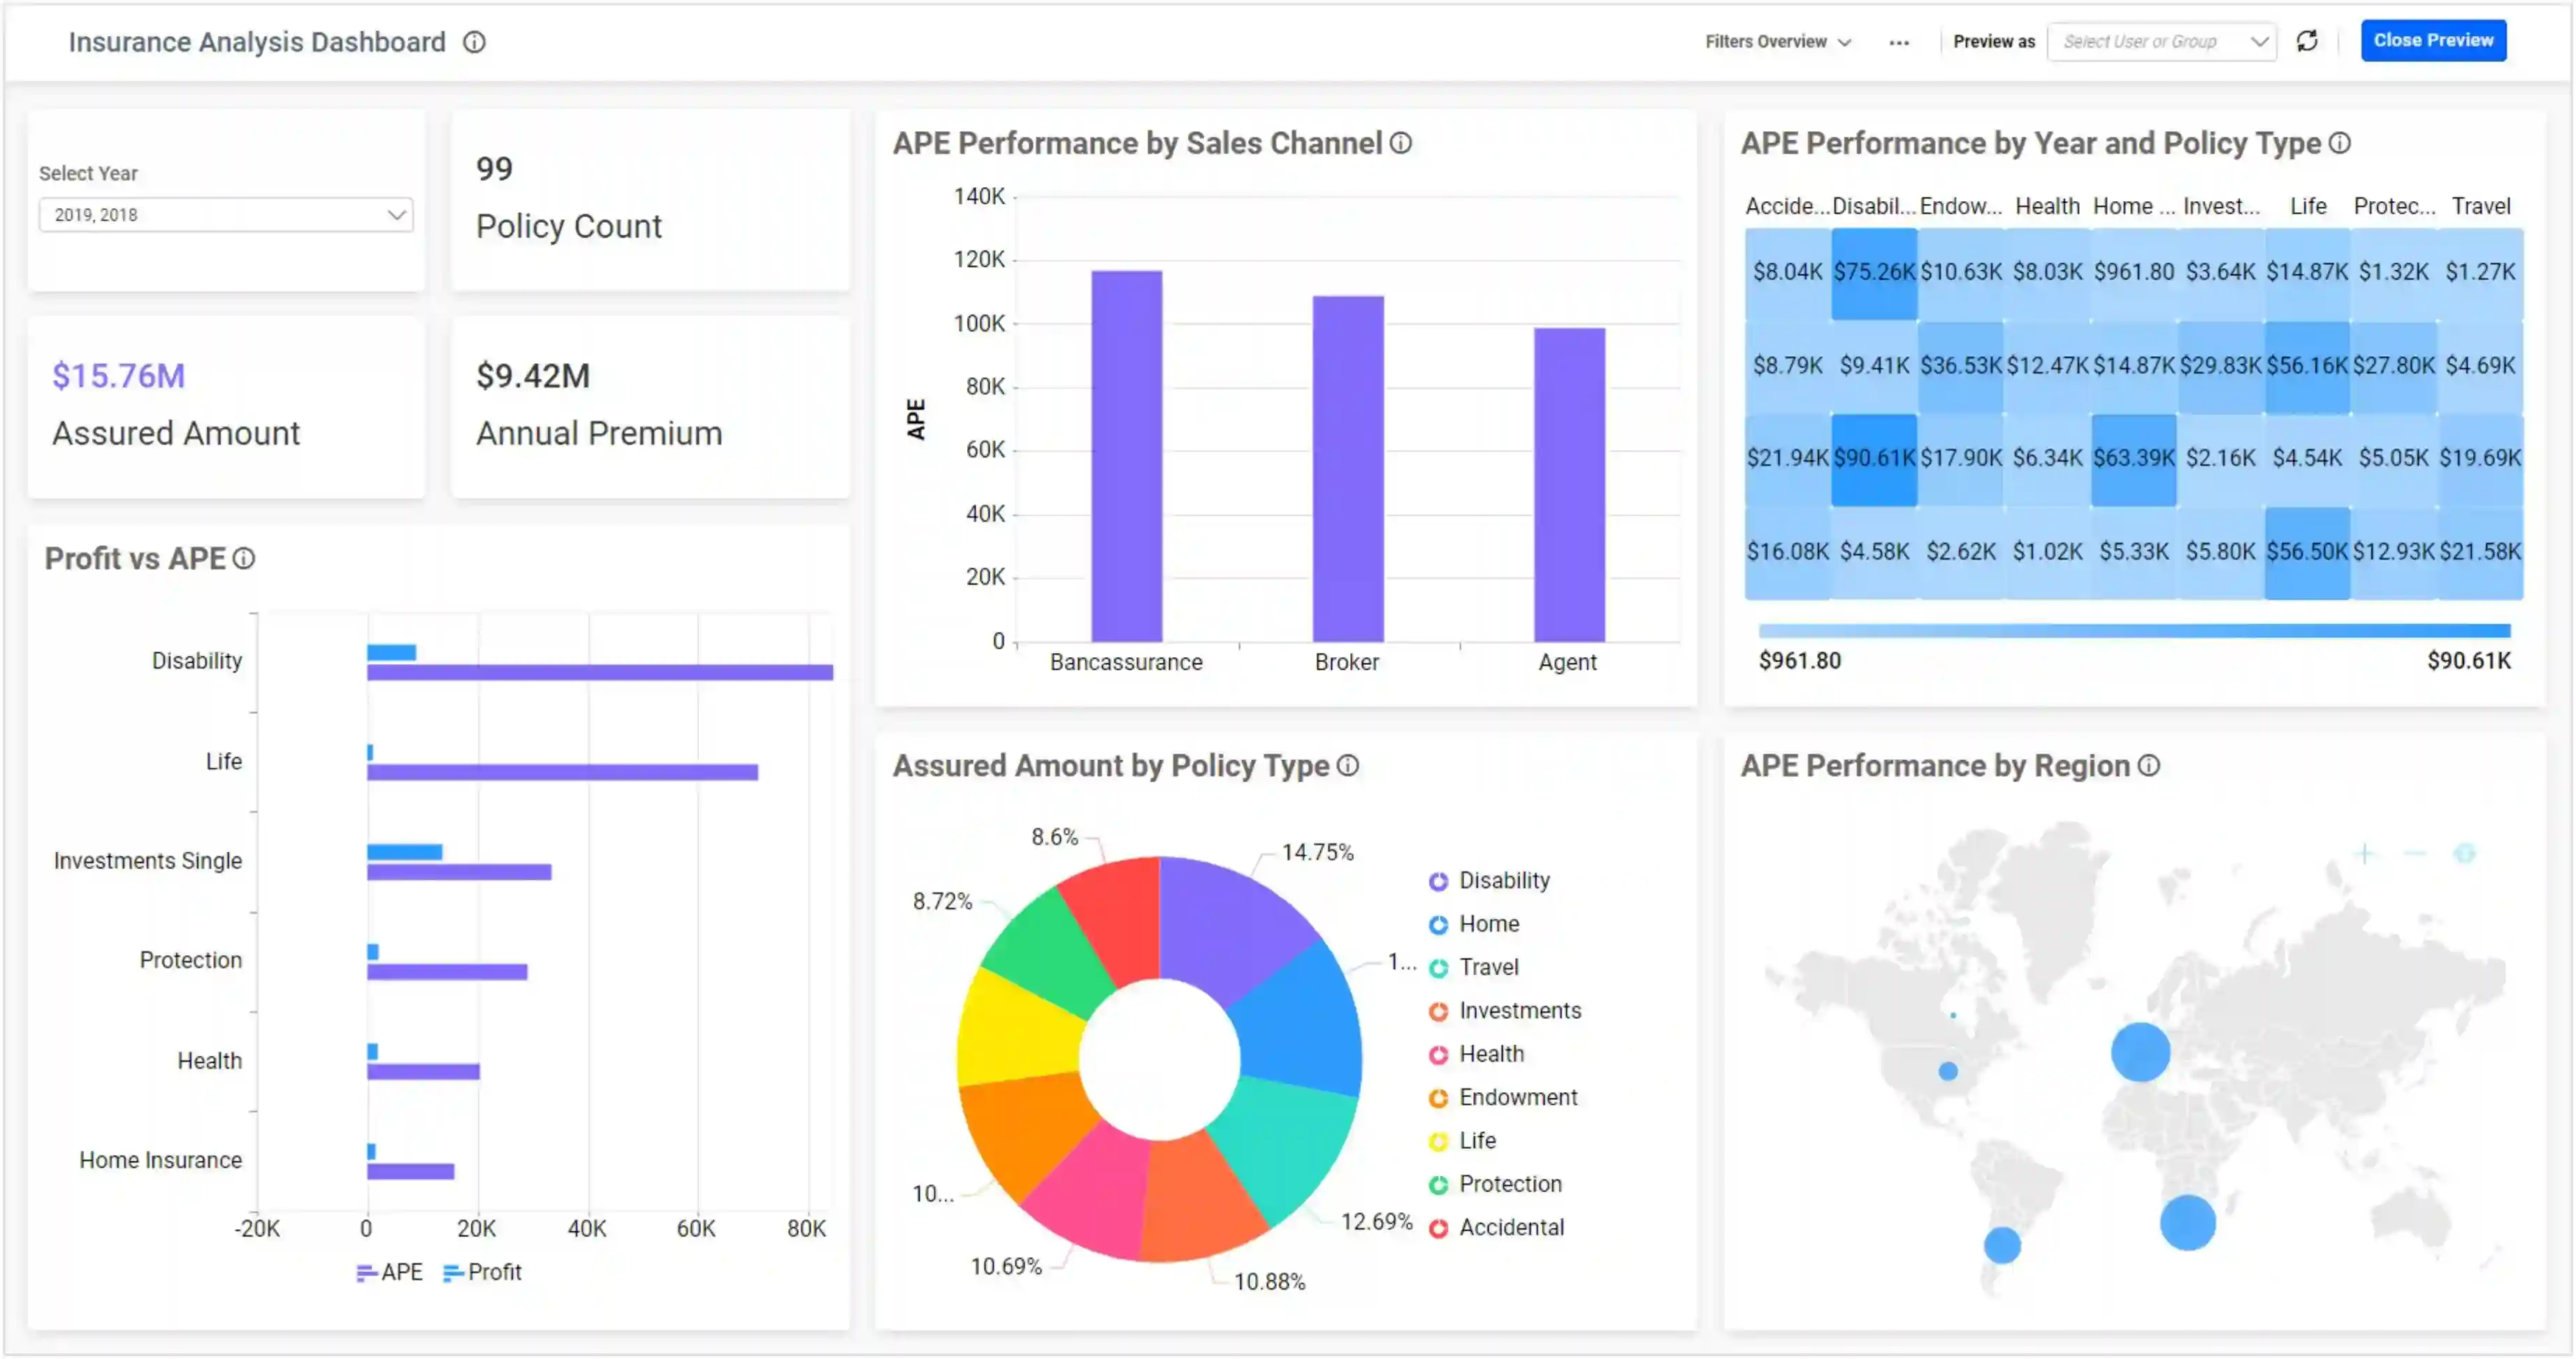Viewport: 2576px width, 1359px height.
Task: Toggle Travel in the donut chart legend
Action: click(1474, 967)
